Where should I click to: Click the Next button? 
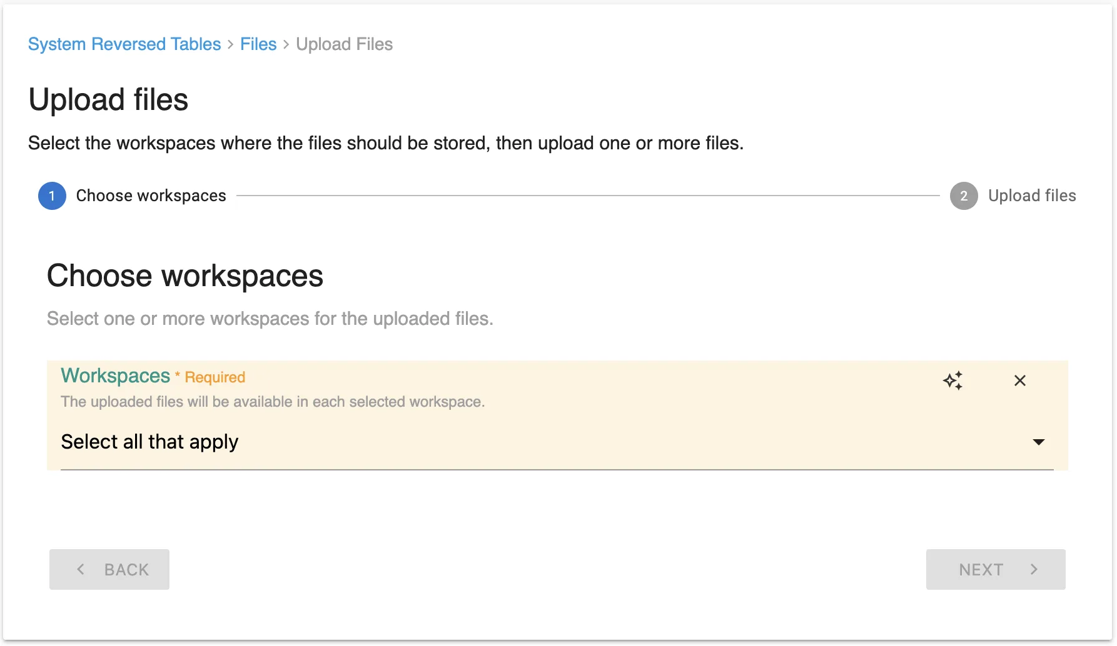click(996, 569)
